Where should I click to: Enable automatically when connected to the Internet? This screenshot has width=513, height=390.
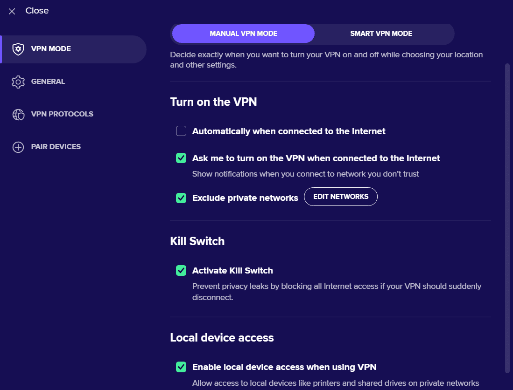pos(181,131)
